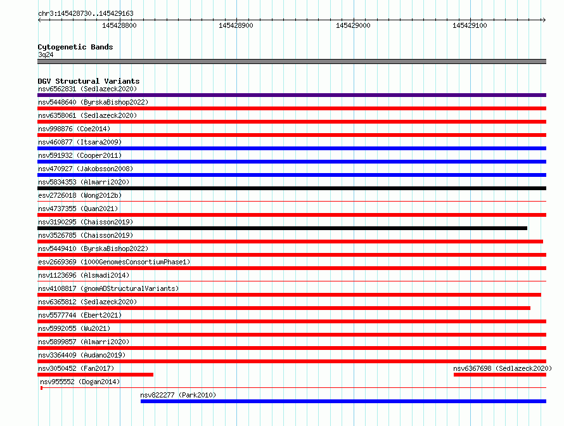Select the black bar under nsv5834353

(292, 188)
